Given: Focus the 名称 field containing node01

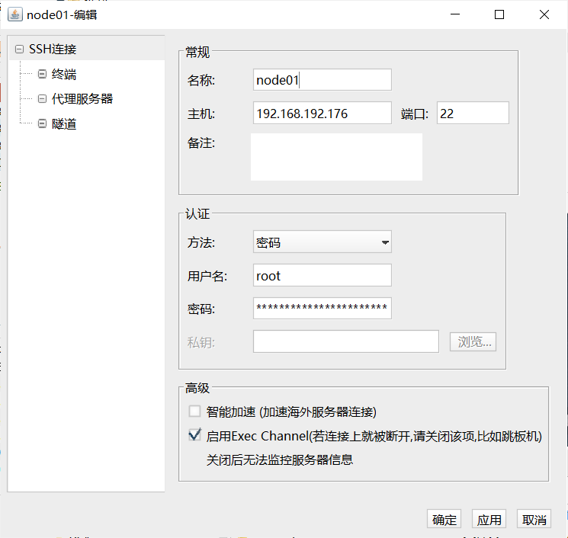Looking at the screenshot, I should tap(322, 80).
